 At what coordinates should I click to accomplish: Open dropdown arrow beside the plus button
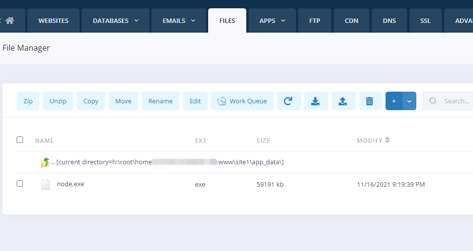(x=409, y=101)
